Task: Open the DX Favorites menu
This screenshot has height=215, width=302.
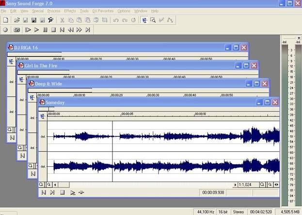Action: (103, 11)
